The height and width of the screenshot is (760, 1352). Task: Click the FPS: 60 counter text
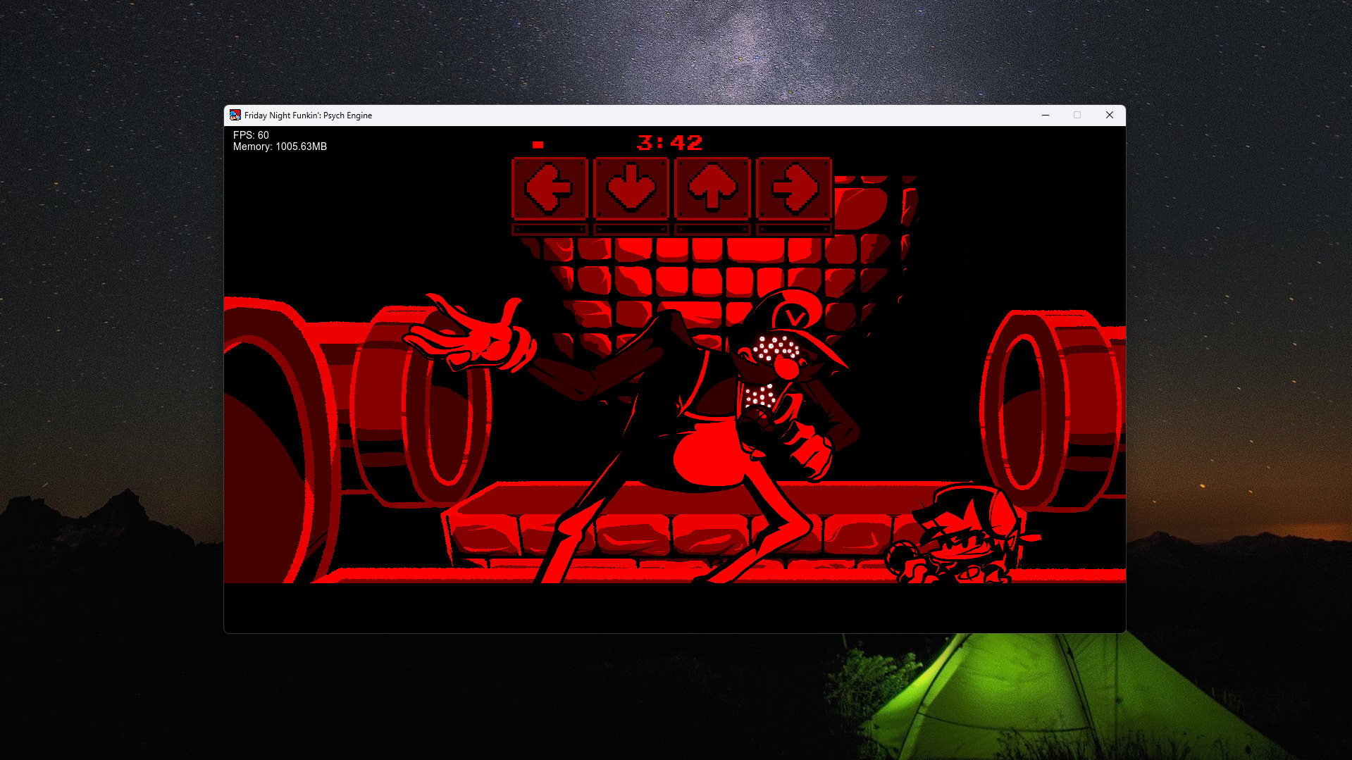[x=251, y=135]
